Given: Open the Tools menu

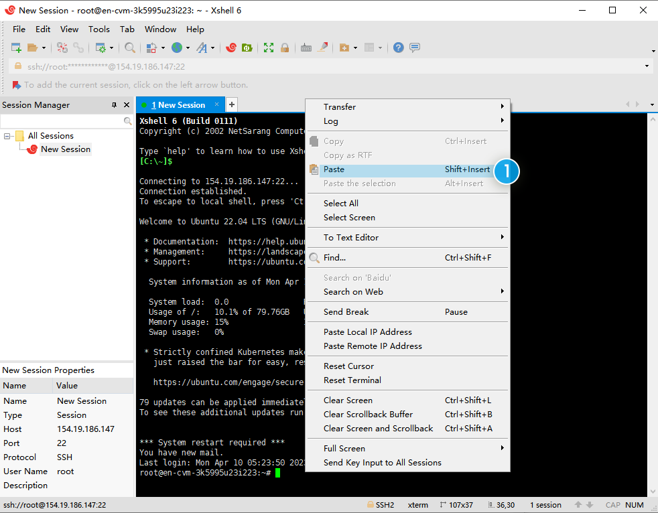Looking at the screenshot, I should tap(99, 29).
